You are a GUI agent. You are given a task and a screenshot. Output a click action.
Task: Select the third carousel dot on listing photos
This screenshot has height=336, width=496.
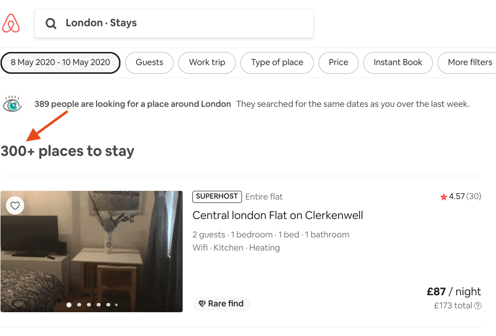[x=88, y=305]
